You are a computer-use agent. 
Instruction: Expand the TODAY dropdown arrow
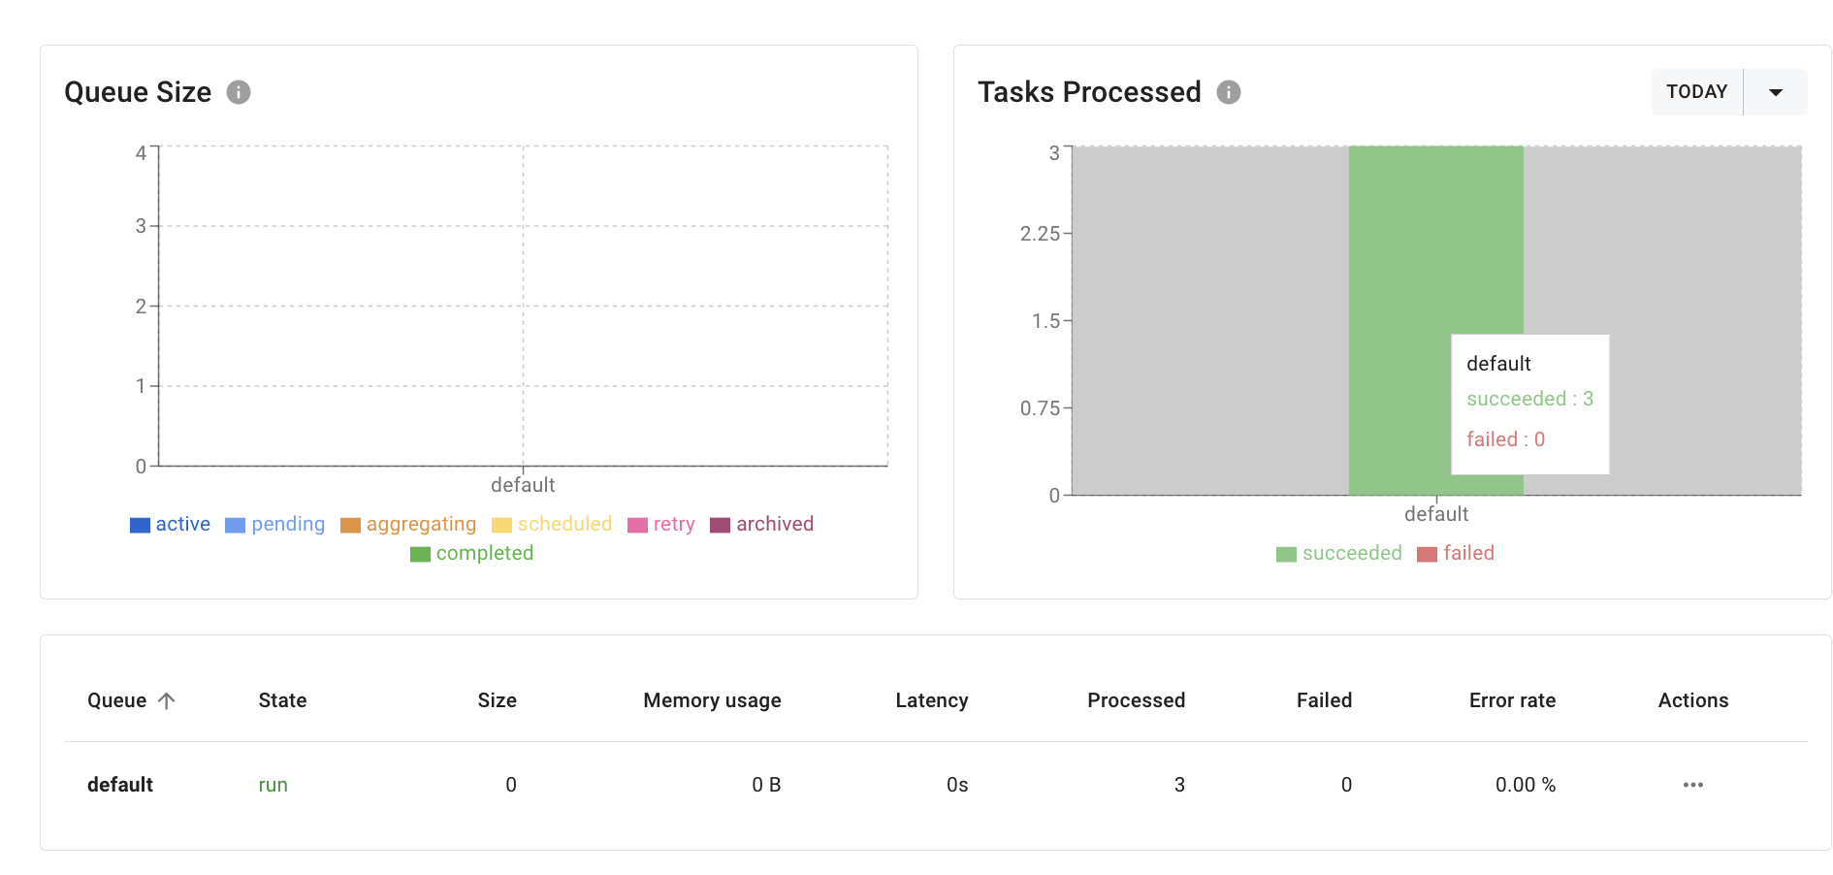(x=1776, y=92)
